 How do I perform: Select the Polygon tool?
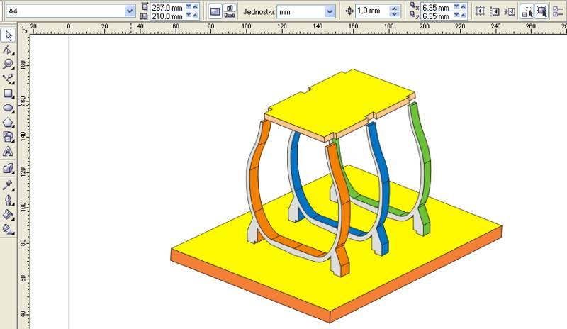[x=9, y=122]
